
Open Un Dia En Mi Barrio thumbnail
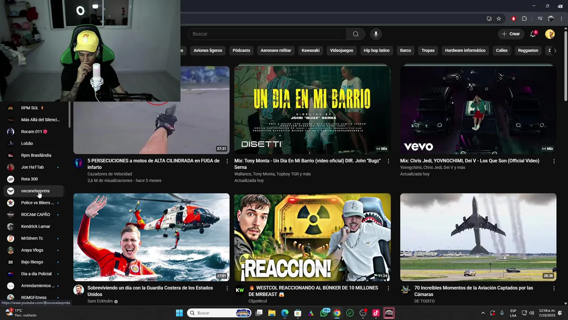click(312, 110)
